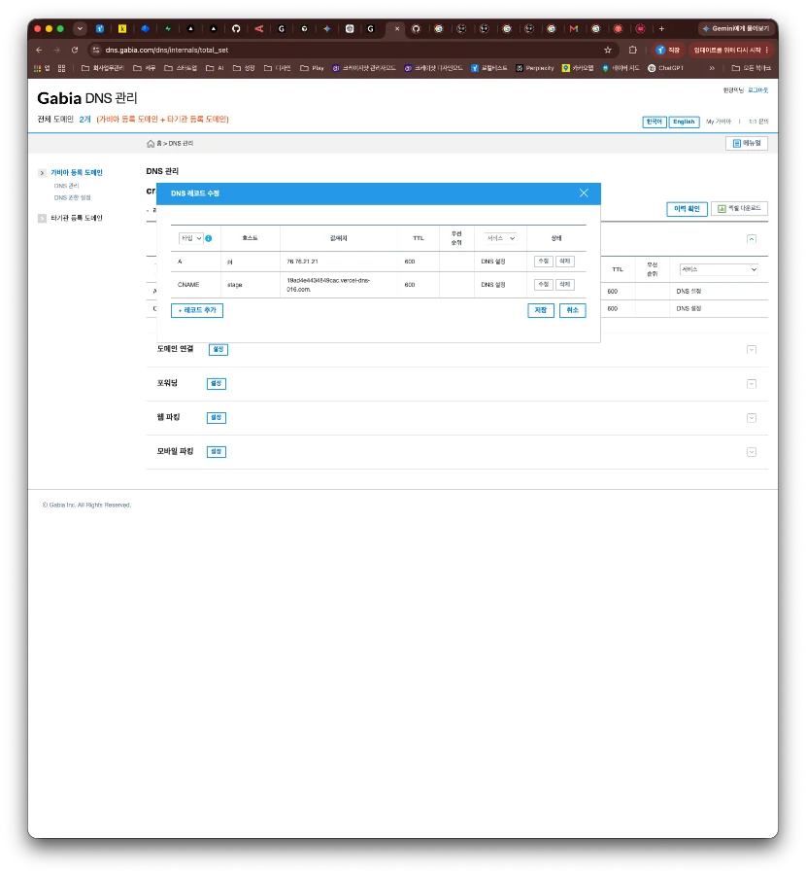Click 수정 for the A record row

544,262
